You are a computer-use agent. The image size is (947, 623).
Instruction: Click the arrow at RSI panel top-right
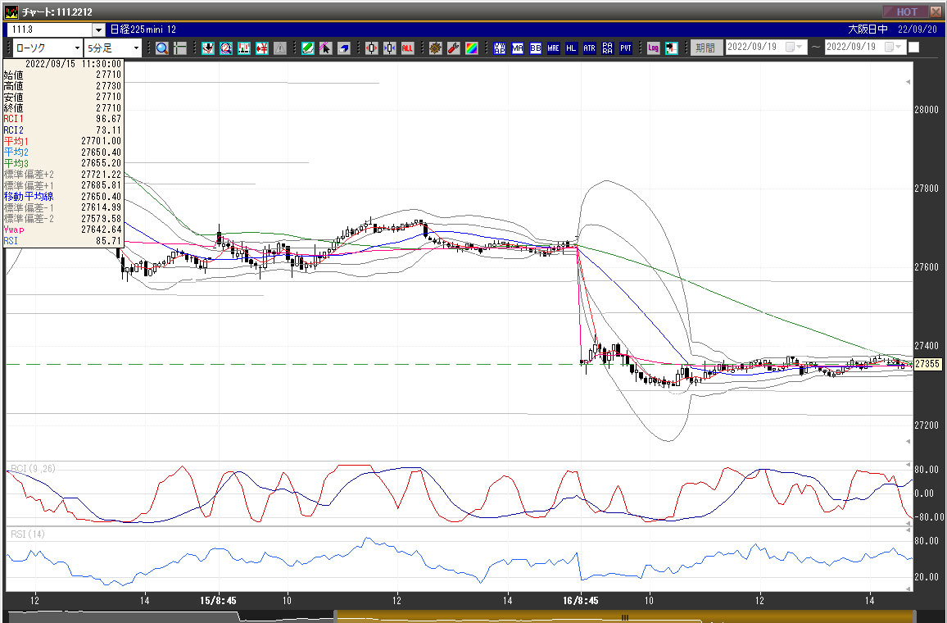pyautogui.click(x=908, y=530)
